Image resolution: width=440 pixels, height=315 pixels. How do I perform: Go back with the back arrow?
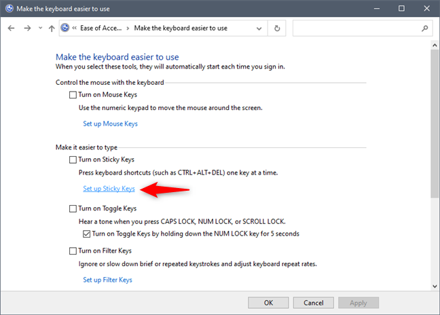pyautogui.click(x=12, y=28)
